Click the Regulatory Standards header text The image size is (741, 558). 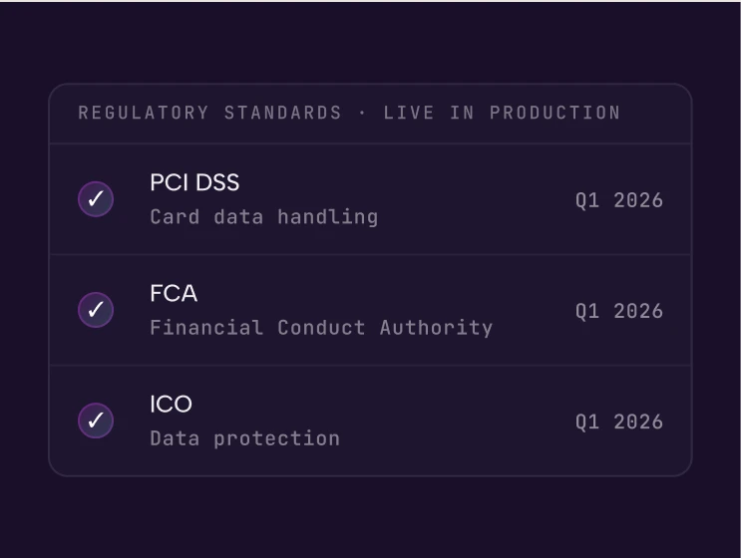[209, 113]
